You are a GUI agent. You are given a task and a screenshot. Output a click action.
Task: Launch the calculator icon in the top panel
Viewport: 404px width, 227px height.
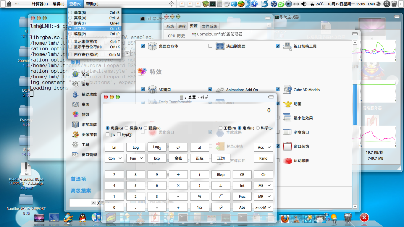point(220,4)
